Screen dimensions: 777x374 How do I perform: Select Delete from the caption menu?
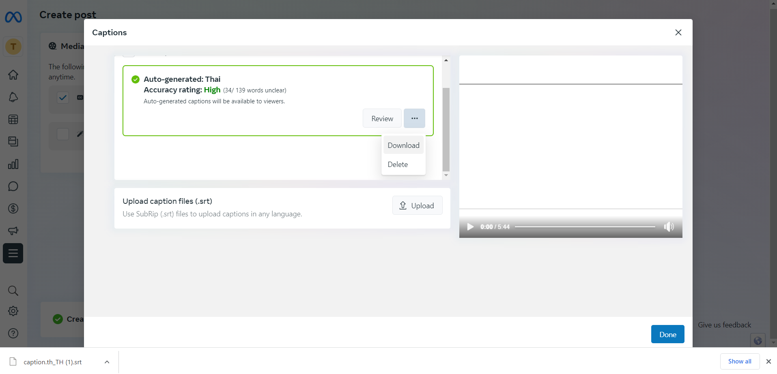[398, 165]
